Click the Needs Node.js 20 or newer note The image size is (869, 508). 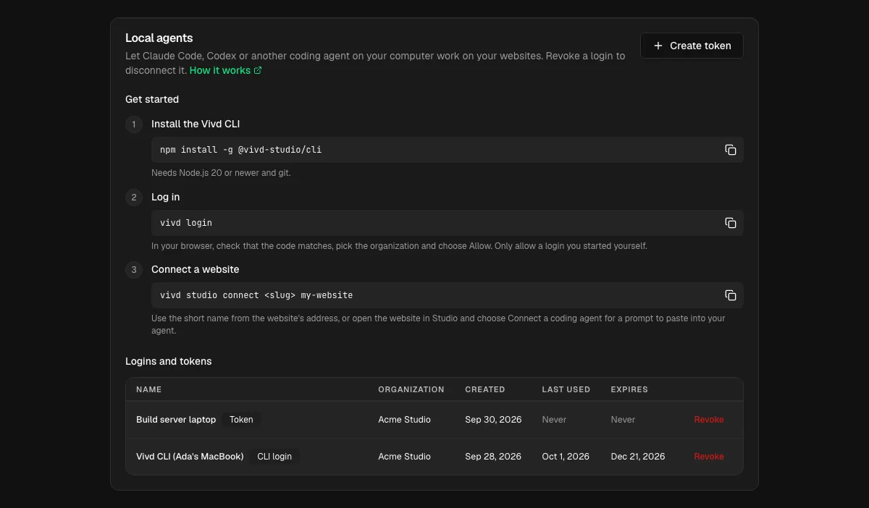coord(221,173)
